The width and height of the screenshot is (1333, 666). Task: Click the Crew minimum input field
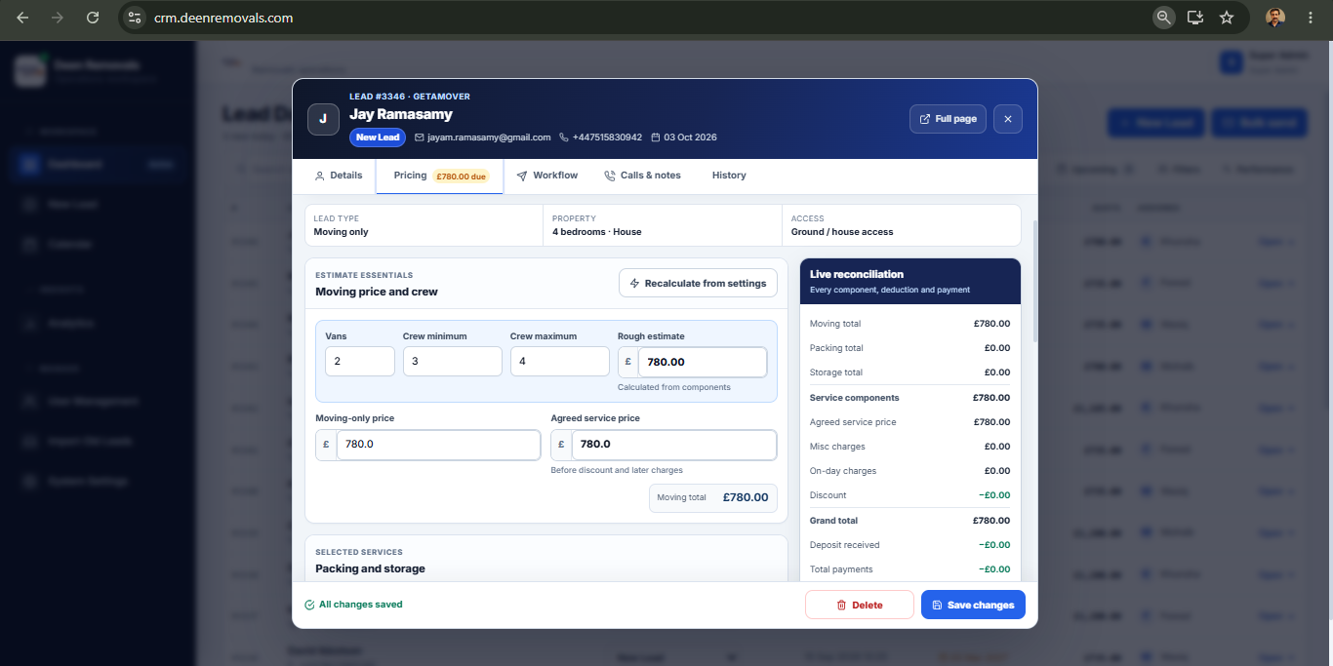point(453,361)
